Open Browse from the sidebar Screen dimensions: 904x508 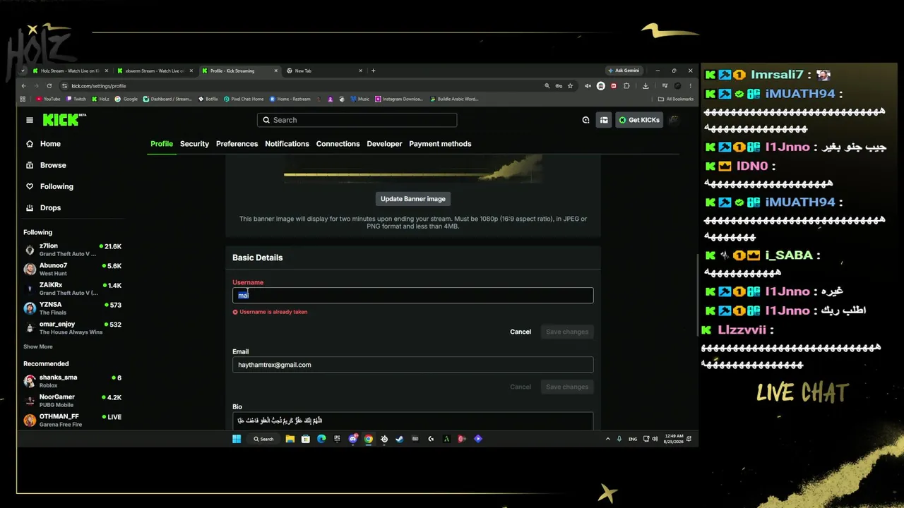[53, 165]
